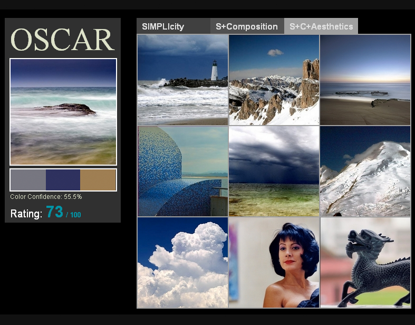The width and height of the screenshot is (415, 325).
Task: Click the white cumulus clouds thumbnail
Action: point(182,262)
